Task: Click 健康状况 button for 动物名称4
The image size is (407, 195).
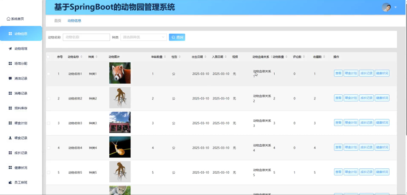Action: tap(382, 147)
